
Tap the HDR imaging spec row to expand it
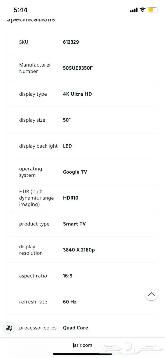(x=82, y=198)
